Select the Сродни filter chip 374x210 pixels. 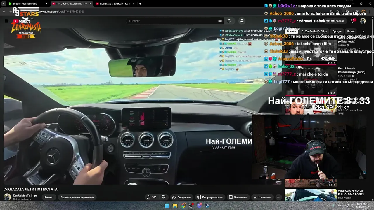337,31
